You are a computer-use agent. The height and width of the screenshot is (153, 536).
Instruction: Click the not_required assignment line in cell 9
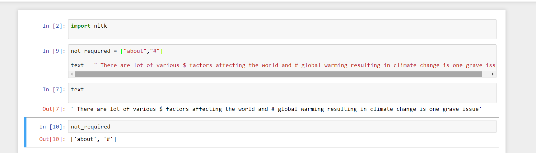[117, 51]
